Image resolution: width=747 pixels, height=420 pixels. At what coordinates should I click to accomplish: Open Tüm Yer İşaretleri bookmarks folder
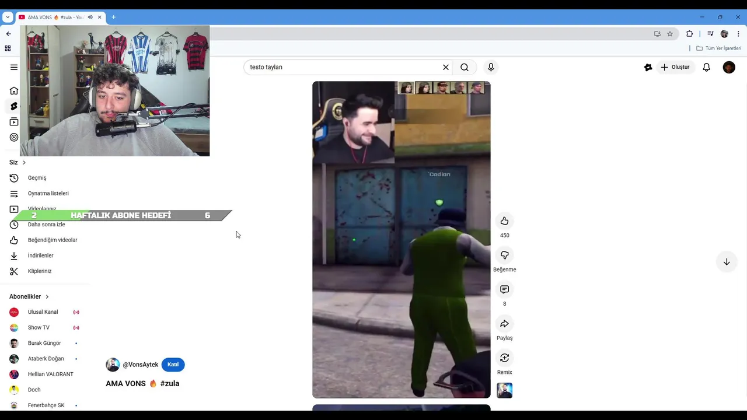coord(719,48)
